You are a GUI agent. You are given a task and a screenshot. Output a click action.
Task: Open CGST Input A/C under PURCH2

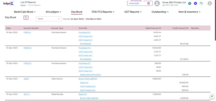pos(86,52)
